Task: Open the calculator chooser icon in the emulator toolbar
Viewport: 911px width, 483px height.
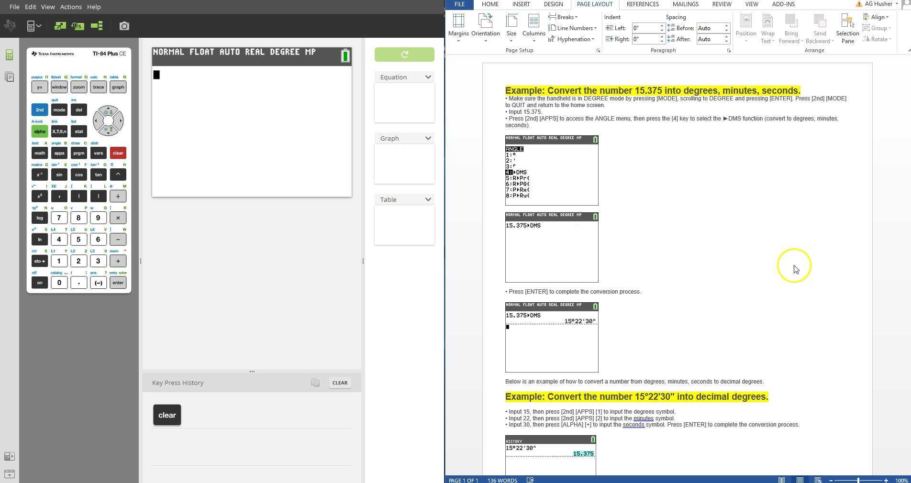Action: tap(33, 26)
